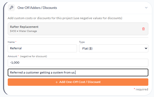This screenshot has height=97, width=154.
Task: Collapse the One-Off Adders / Discounts section chevron
Action: tap(146, 8)
